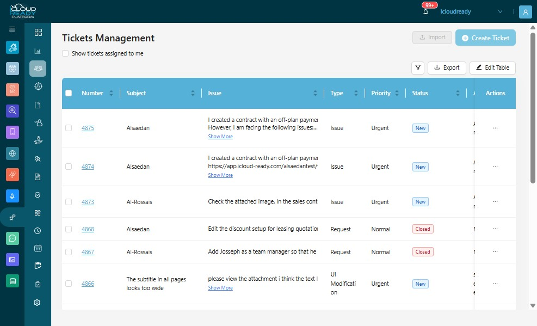Open the clock history icon in submenu

tap(38, 231)
